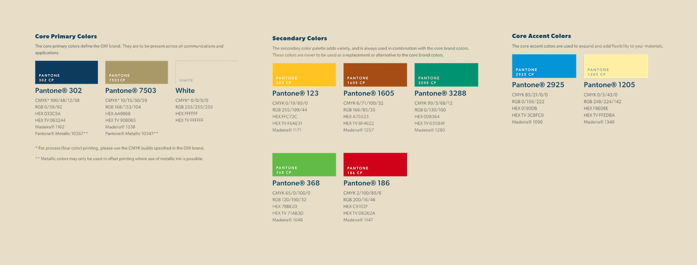
Task: Select the Pantone® 123 title text
Action: [x=295, y=94]
